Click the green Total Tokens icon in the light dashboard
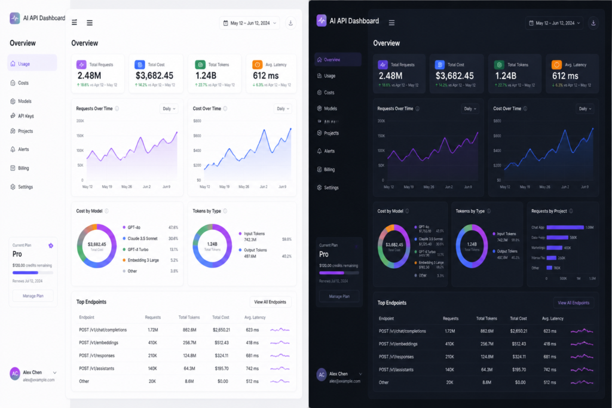The image size is (612, 408). 200,65
